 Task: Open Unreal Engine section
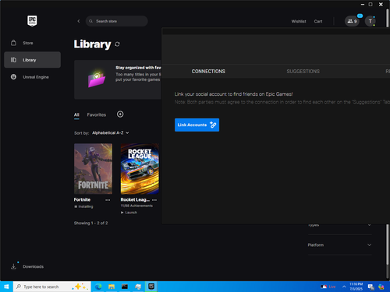click(32, 77)
